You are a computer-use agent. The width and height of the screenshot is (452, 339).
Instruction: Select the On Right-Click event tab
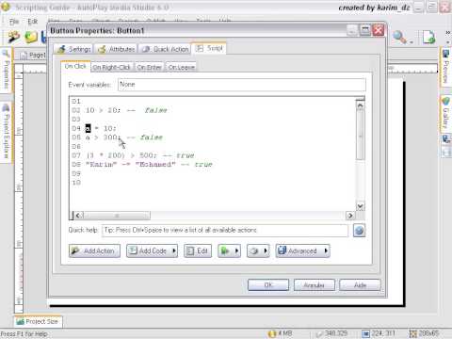112,67
